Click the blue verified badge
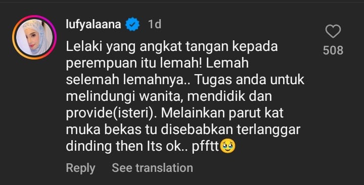This screenshot has width=364, height=185. click(x=132, y=24)
